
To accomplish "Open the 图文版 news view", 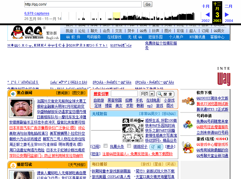I will pyautogui.click(x=79, y=93).
